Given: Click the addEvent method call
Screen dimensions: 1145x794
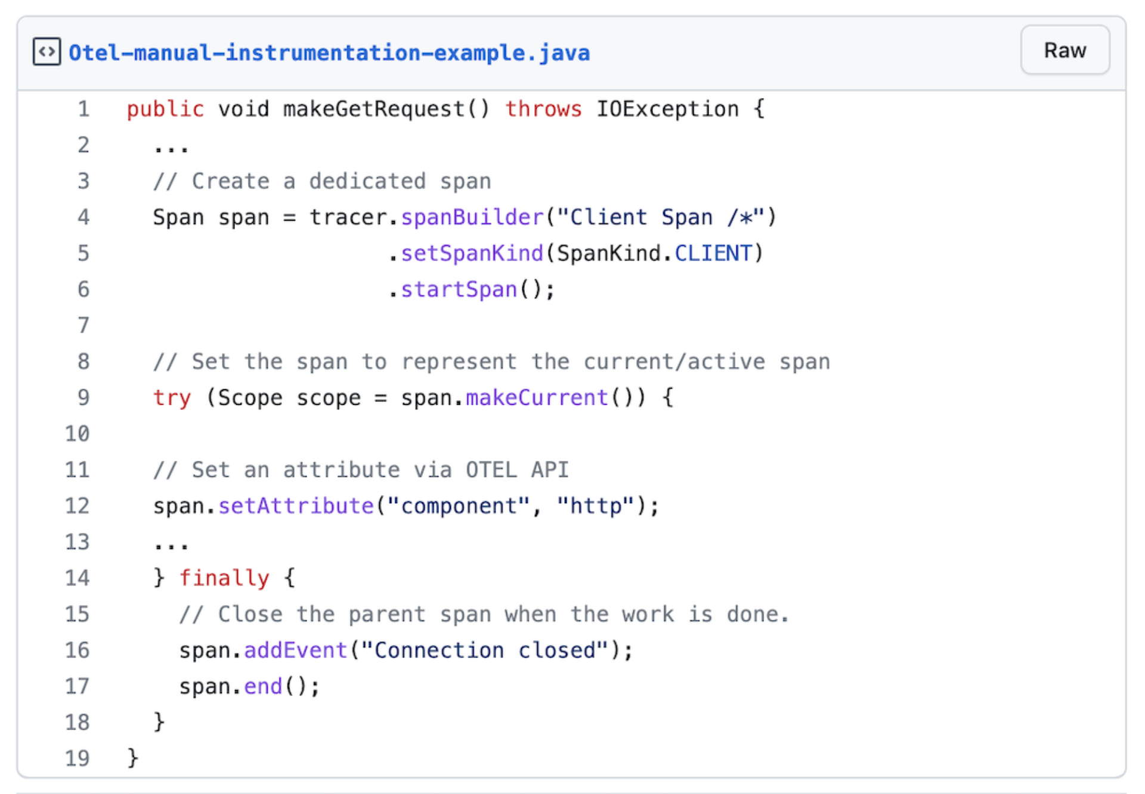Looking at the screenshot, I should point(296,650).
